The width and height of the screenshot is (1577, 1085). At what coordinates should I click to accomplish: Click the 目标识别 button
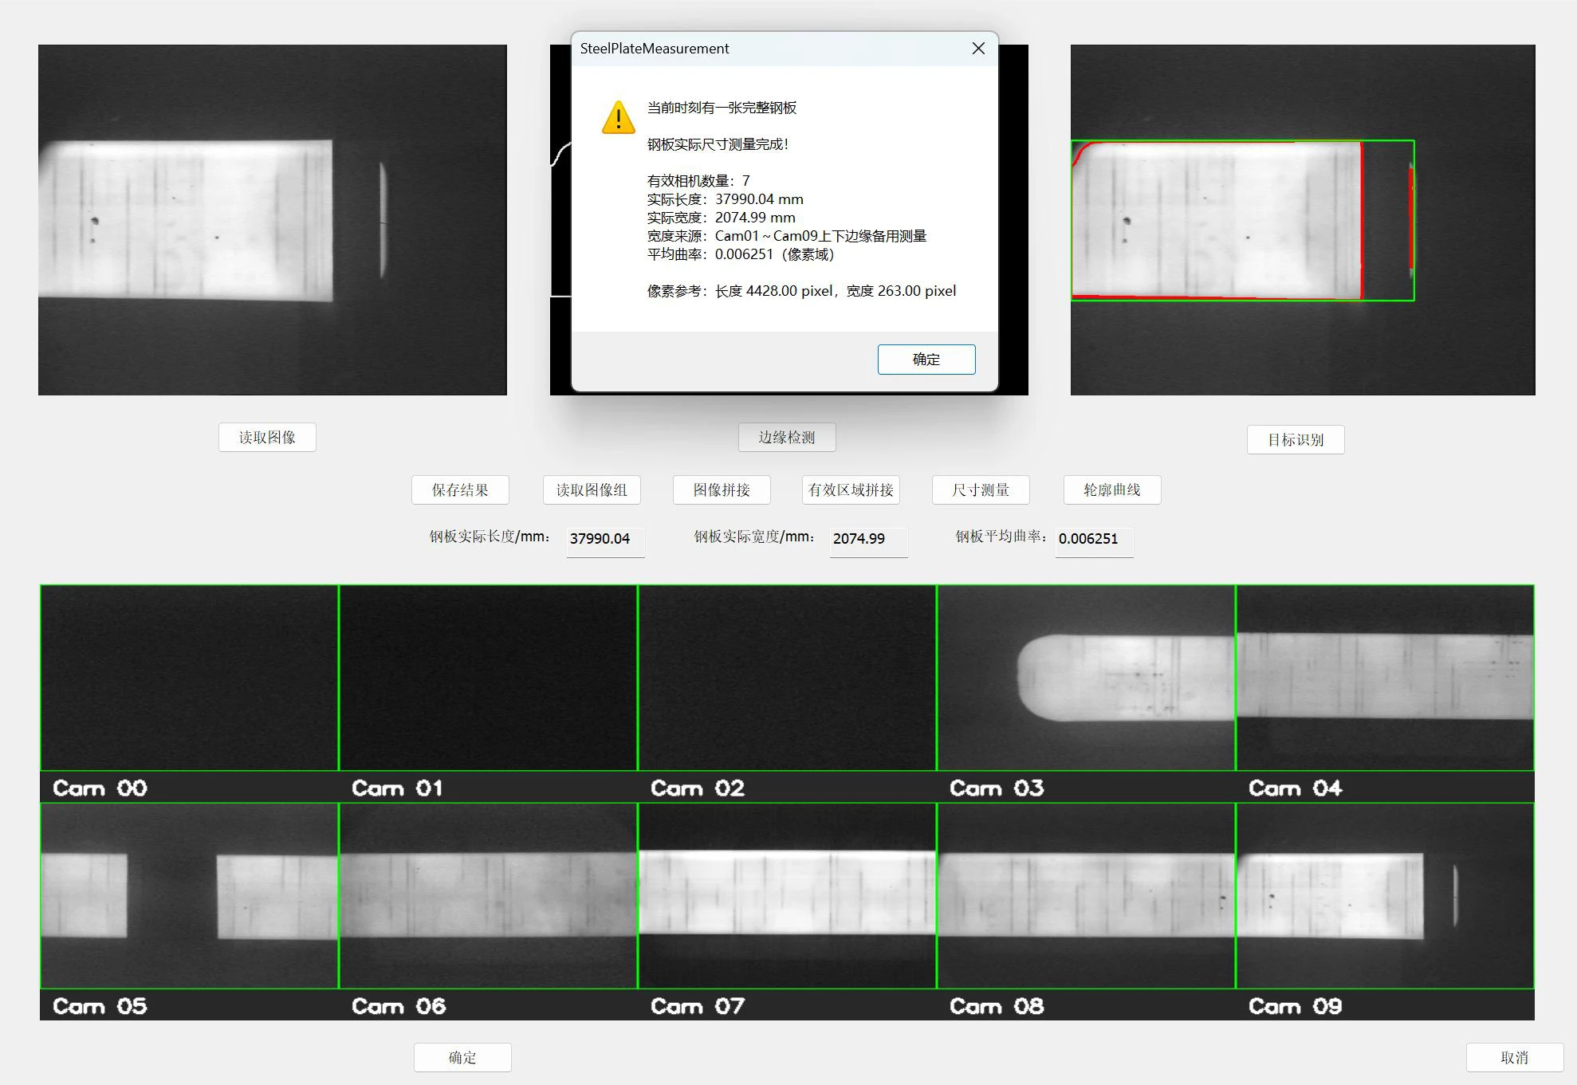(x=1296, y=439)
